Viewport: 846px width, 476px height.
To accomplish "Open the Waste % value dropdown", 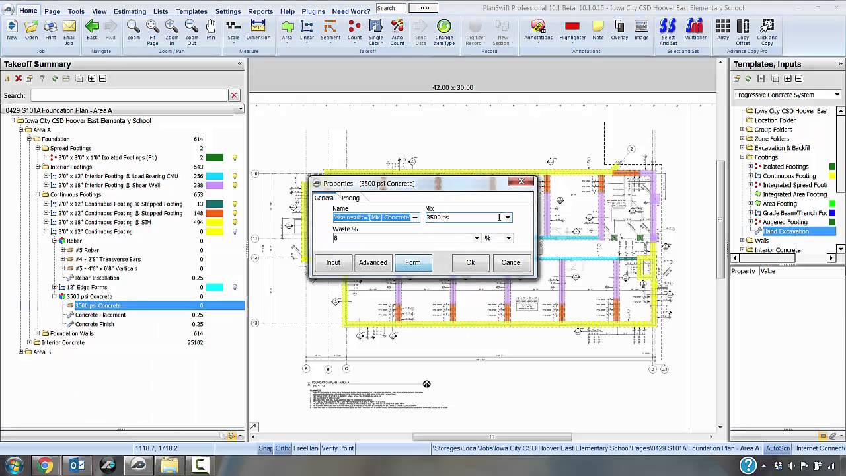I will 477,239.
